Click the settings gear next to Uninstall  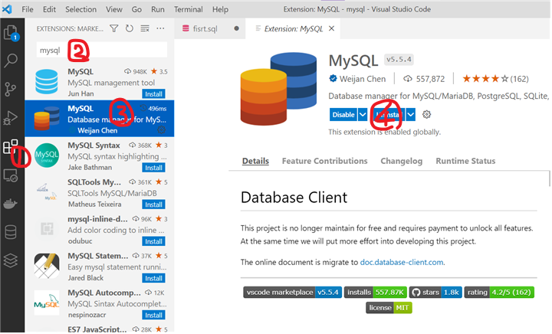pos(426,115)
